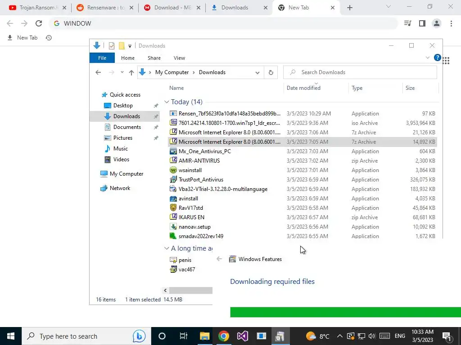461x345 pixels.
Task: Open Visual Studio from taskbar
Action: pos(243,336)
